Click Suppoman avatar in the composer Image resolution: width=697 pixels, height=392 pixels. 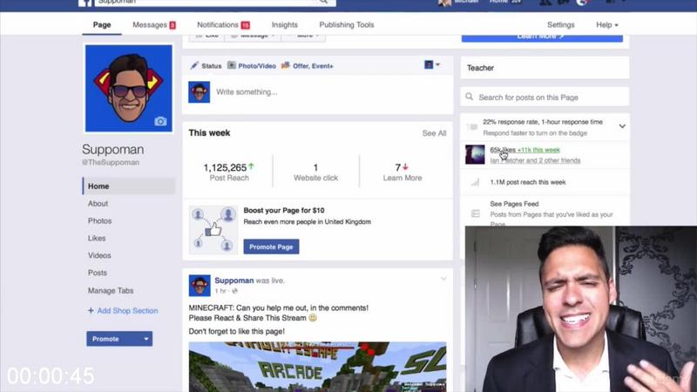(200, 92)
